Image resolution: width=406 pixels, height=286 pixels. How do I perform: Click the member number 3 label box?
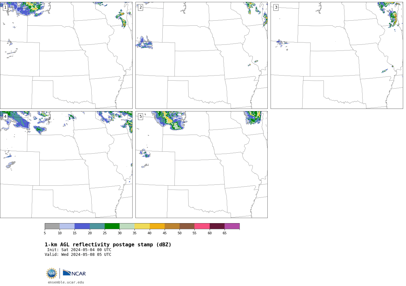tap(276, 7)
